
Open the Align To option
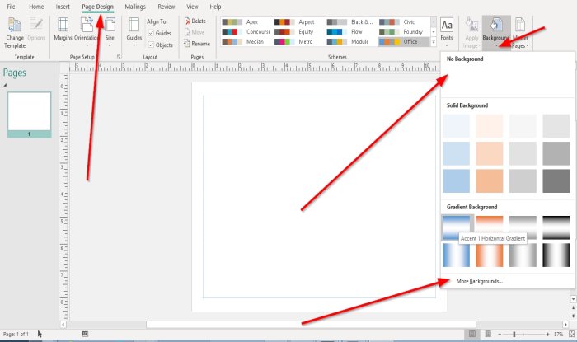[x=157, y=21]
